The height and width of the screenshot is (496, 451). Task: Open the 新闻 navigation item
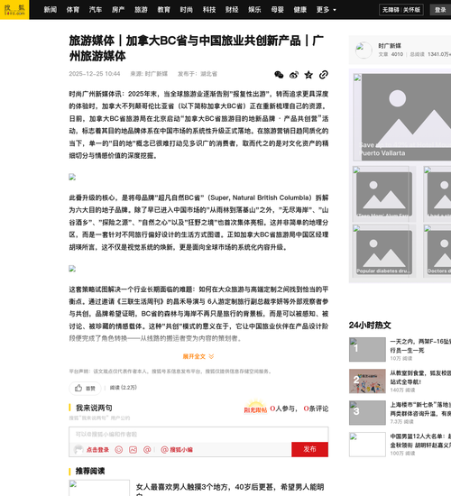point(51,10)
